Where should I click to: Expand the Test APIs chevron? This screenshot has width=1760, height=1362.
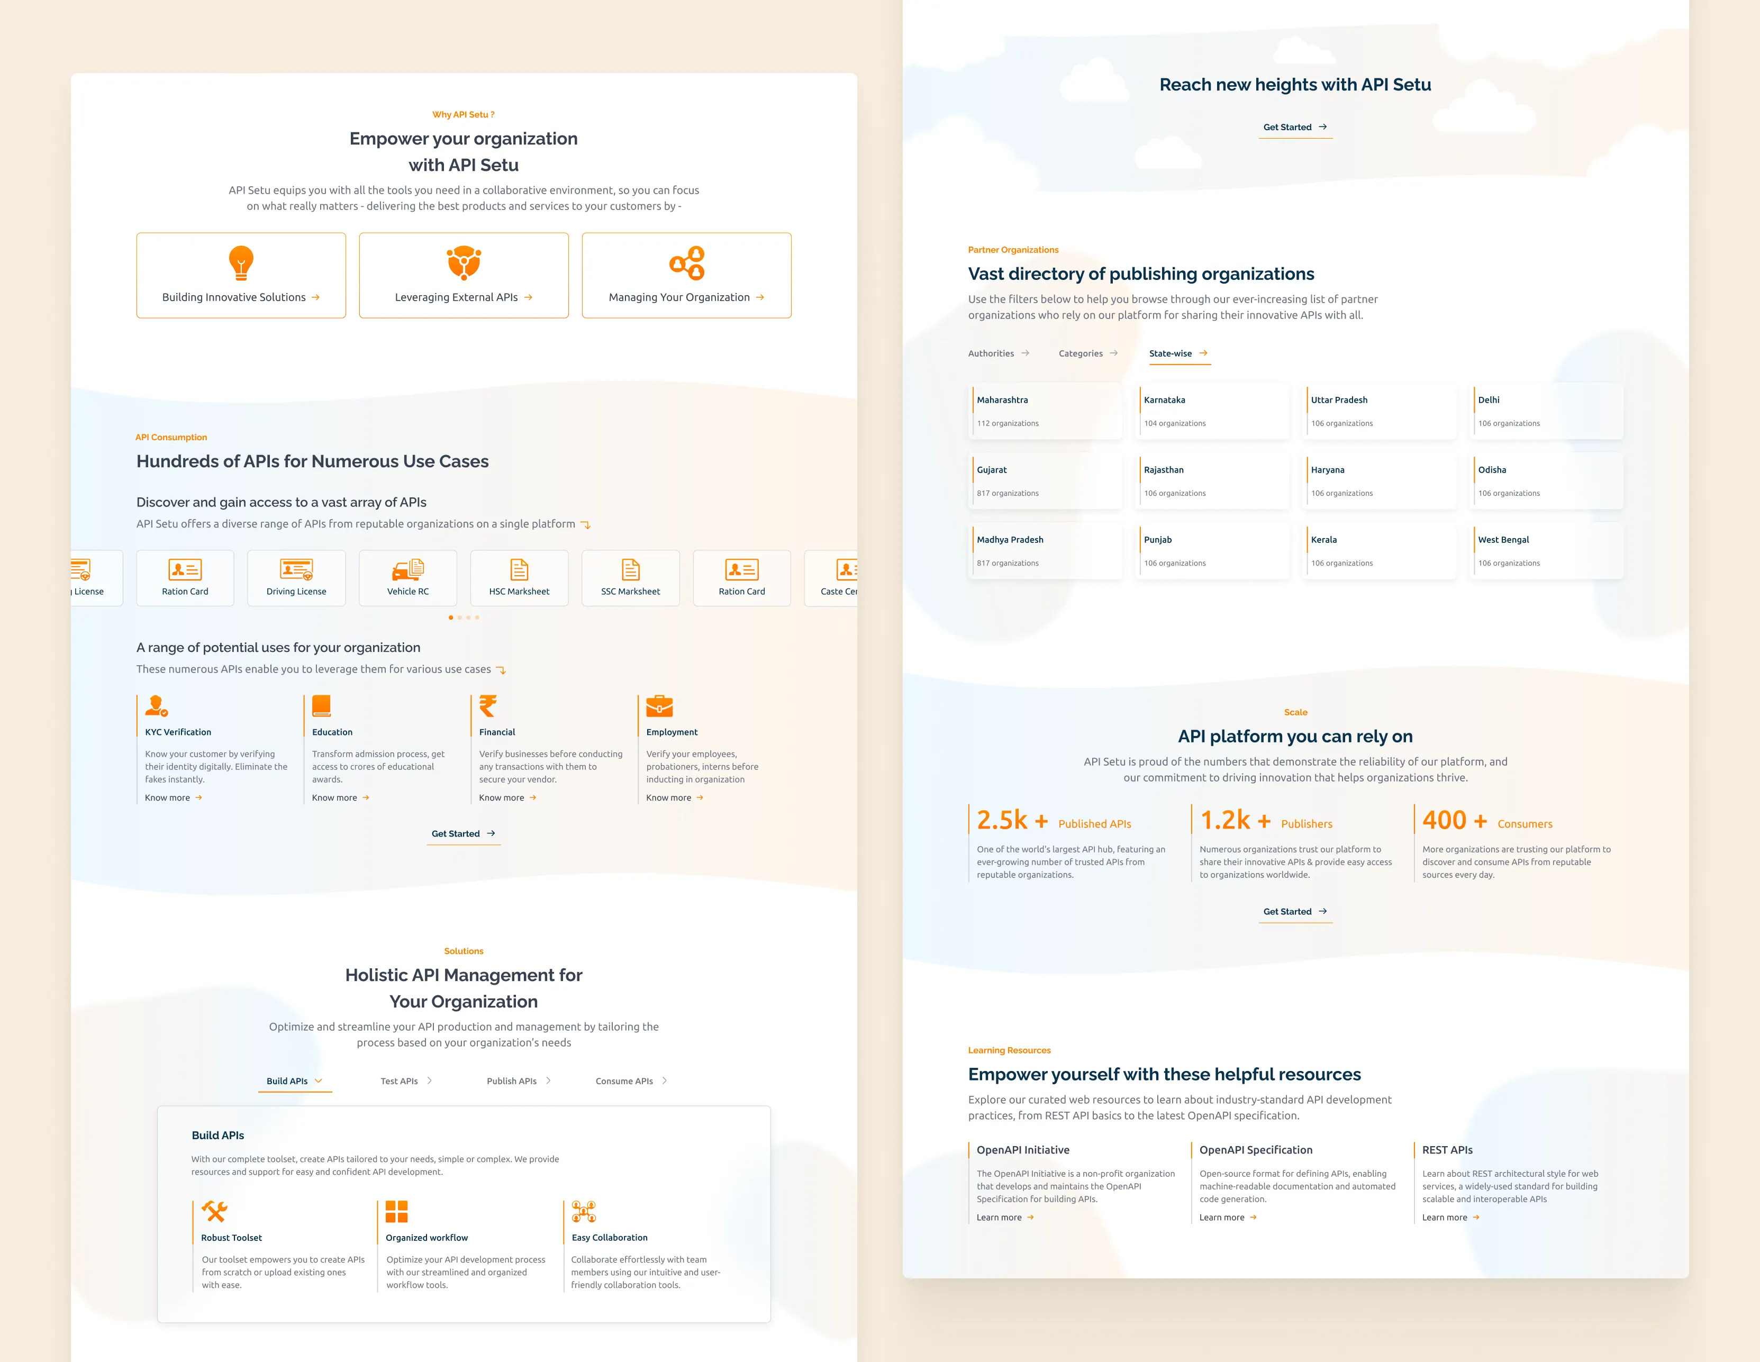(430, 1080)
